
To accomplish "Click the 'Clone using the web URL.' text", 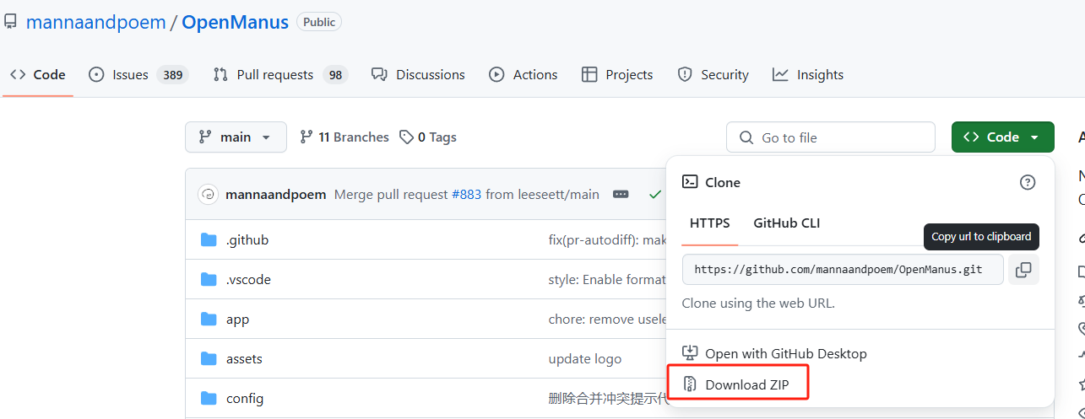I will click(x=758, y=303).
